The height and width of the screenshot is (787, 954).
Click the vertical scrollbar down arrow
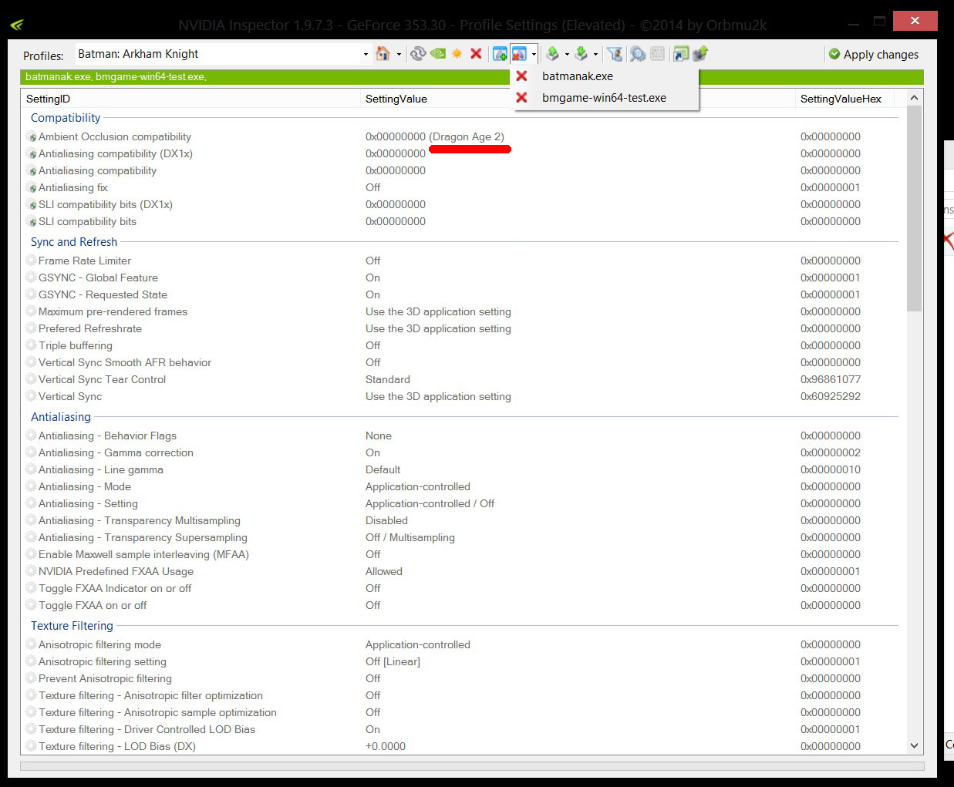915,745
